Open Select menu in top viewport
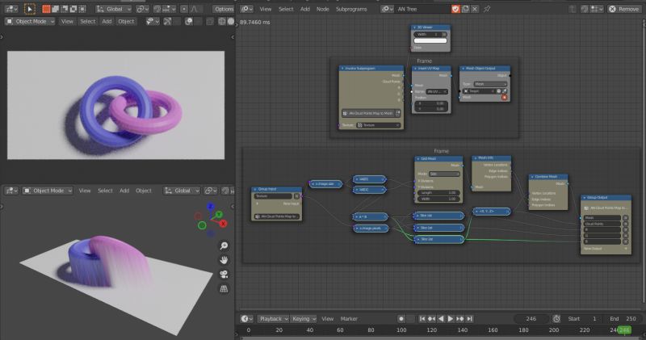646x340 pixels. [88, 22]
